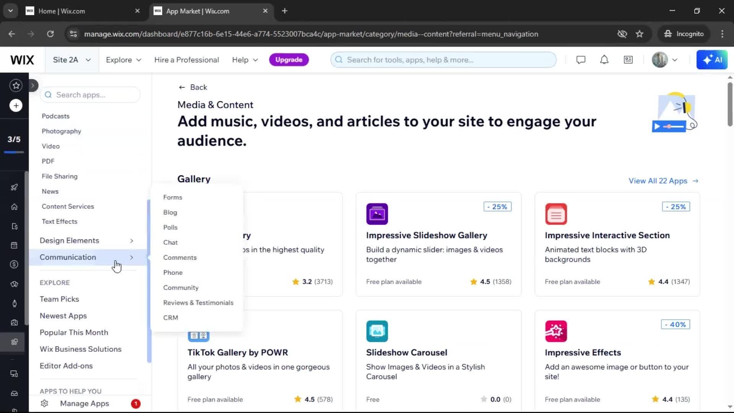
Task: Open Hire a Professional
Action: click(187, 60)
